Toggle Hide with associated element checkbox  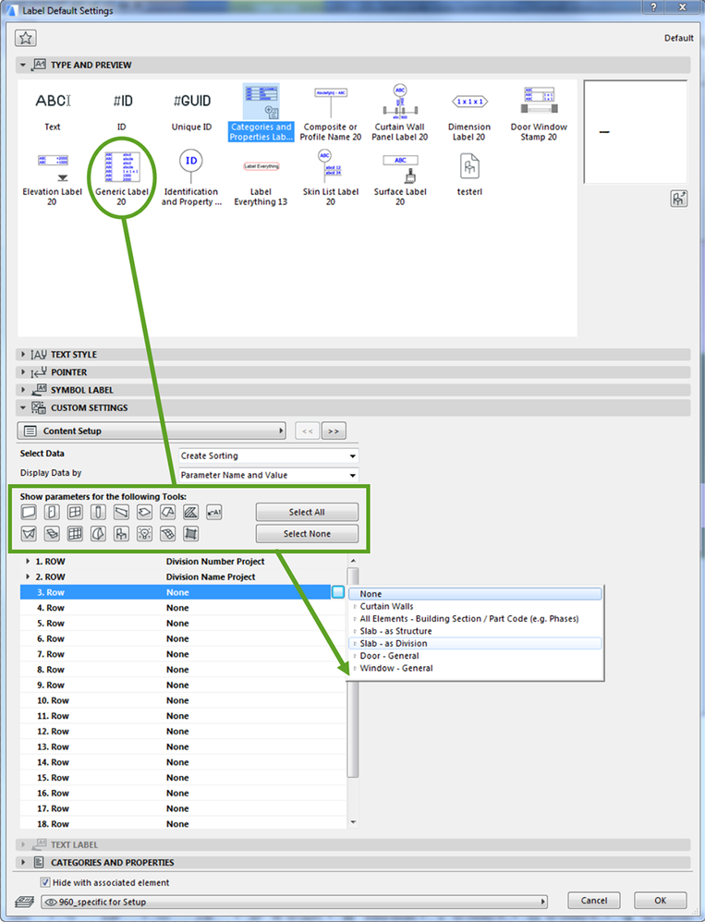(x=45, y=882)
